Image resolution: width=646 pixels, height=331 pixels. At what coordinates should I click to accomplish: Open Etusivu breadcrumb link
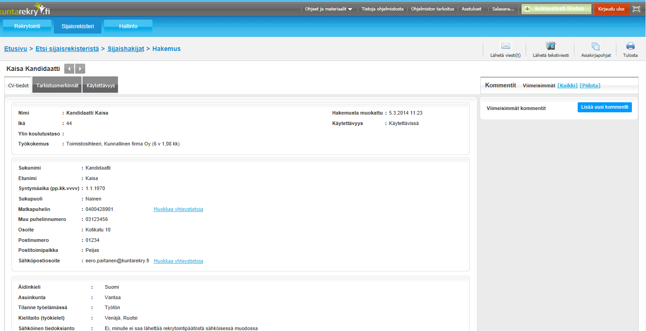pyautogui.click(x=15, y=49)
